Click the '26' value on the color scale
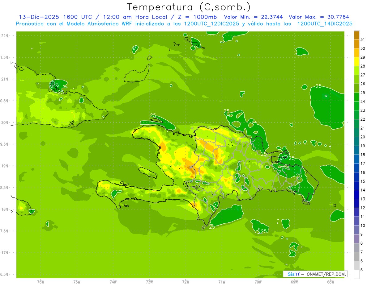The height and width of the screenshot is (286, 371). (363, 84)
